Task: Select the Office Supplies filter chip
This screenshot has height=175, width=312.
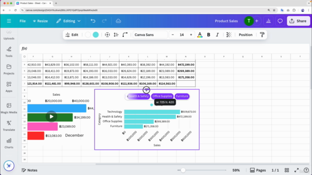Action: pyautogui.click(x=162, y=96)
